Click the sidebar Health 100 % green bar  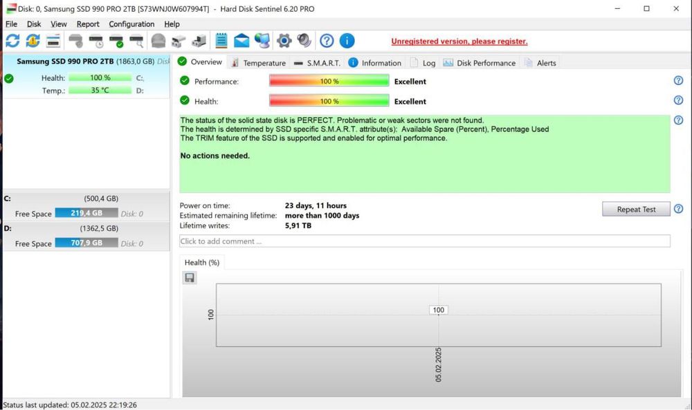[x=100, y=77]
